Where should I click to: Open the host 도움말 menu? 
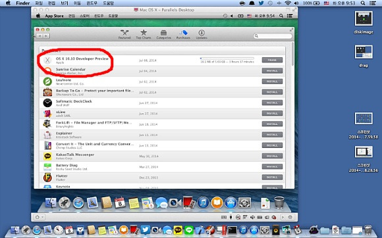click(x=108, y=3)
